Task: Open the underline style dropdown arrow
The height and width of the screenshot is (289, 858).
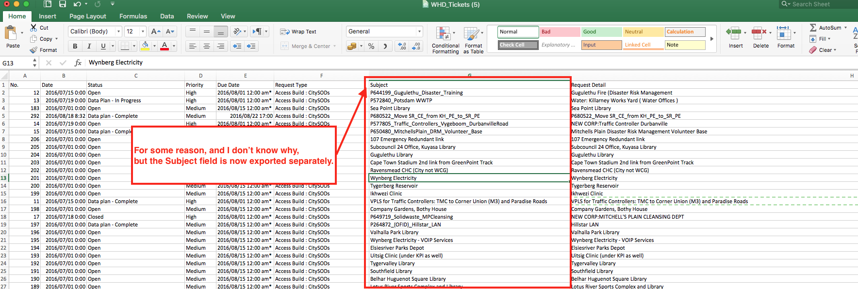Action: 113,46
